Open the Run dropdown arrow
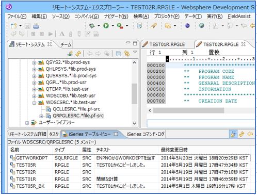This screenshot has width=257, height=195. pyautogui.click(x=113, y=26)
